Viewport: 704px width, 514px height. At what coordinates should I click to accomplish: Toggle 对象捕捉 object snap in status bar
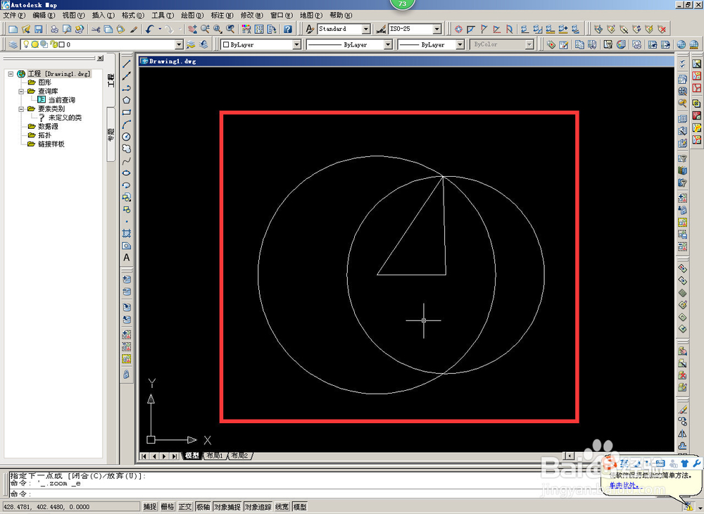[227, 507]
